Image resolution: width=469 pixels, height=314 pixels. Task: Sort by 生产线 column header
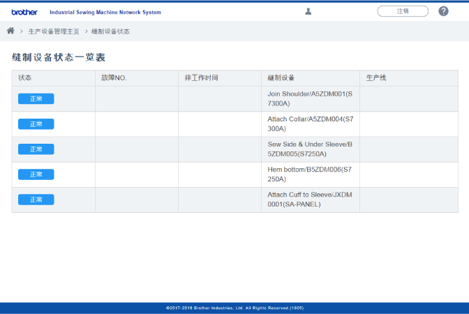[376, 77]
